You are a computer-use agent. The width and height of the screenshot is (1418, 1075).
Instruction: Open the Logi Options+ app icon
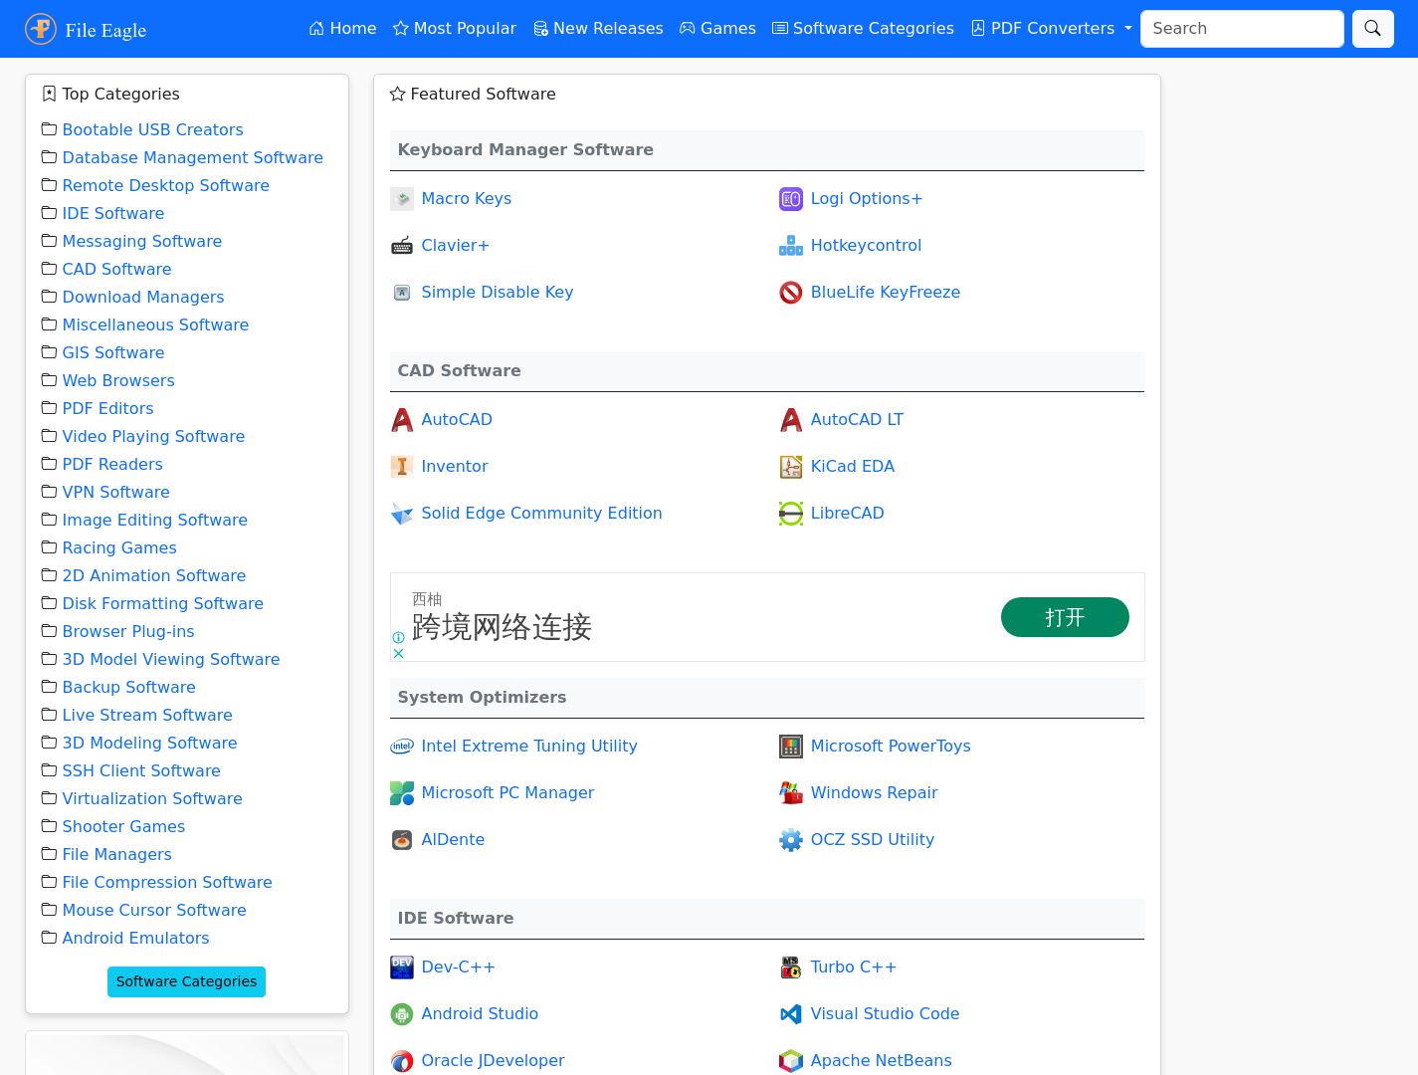[791, 199]
